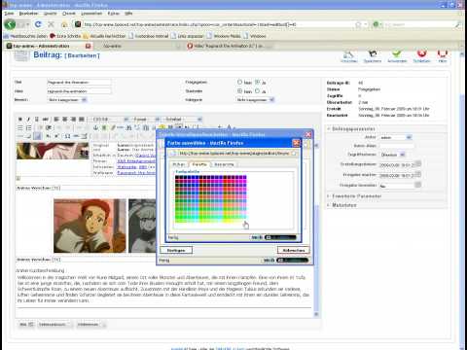Apply strikethrough formatting in the editor
This screenshot has height=350, width=467.
click(x=46, y=120)
